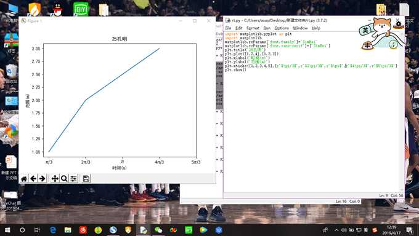Open the blue Sogou browser taskbar icon
419x236 pixels.
coord(113,230)
